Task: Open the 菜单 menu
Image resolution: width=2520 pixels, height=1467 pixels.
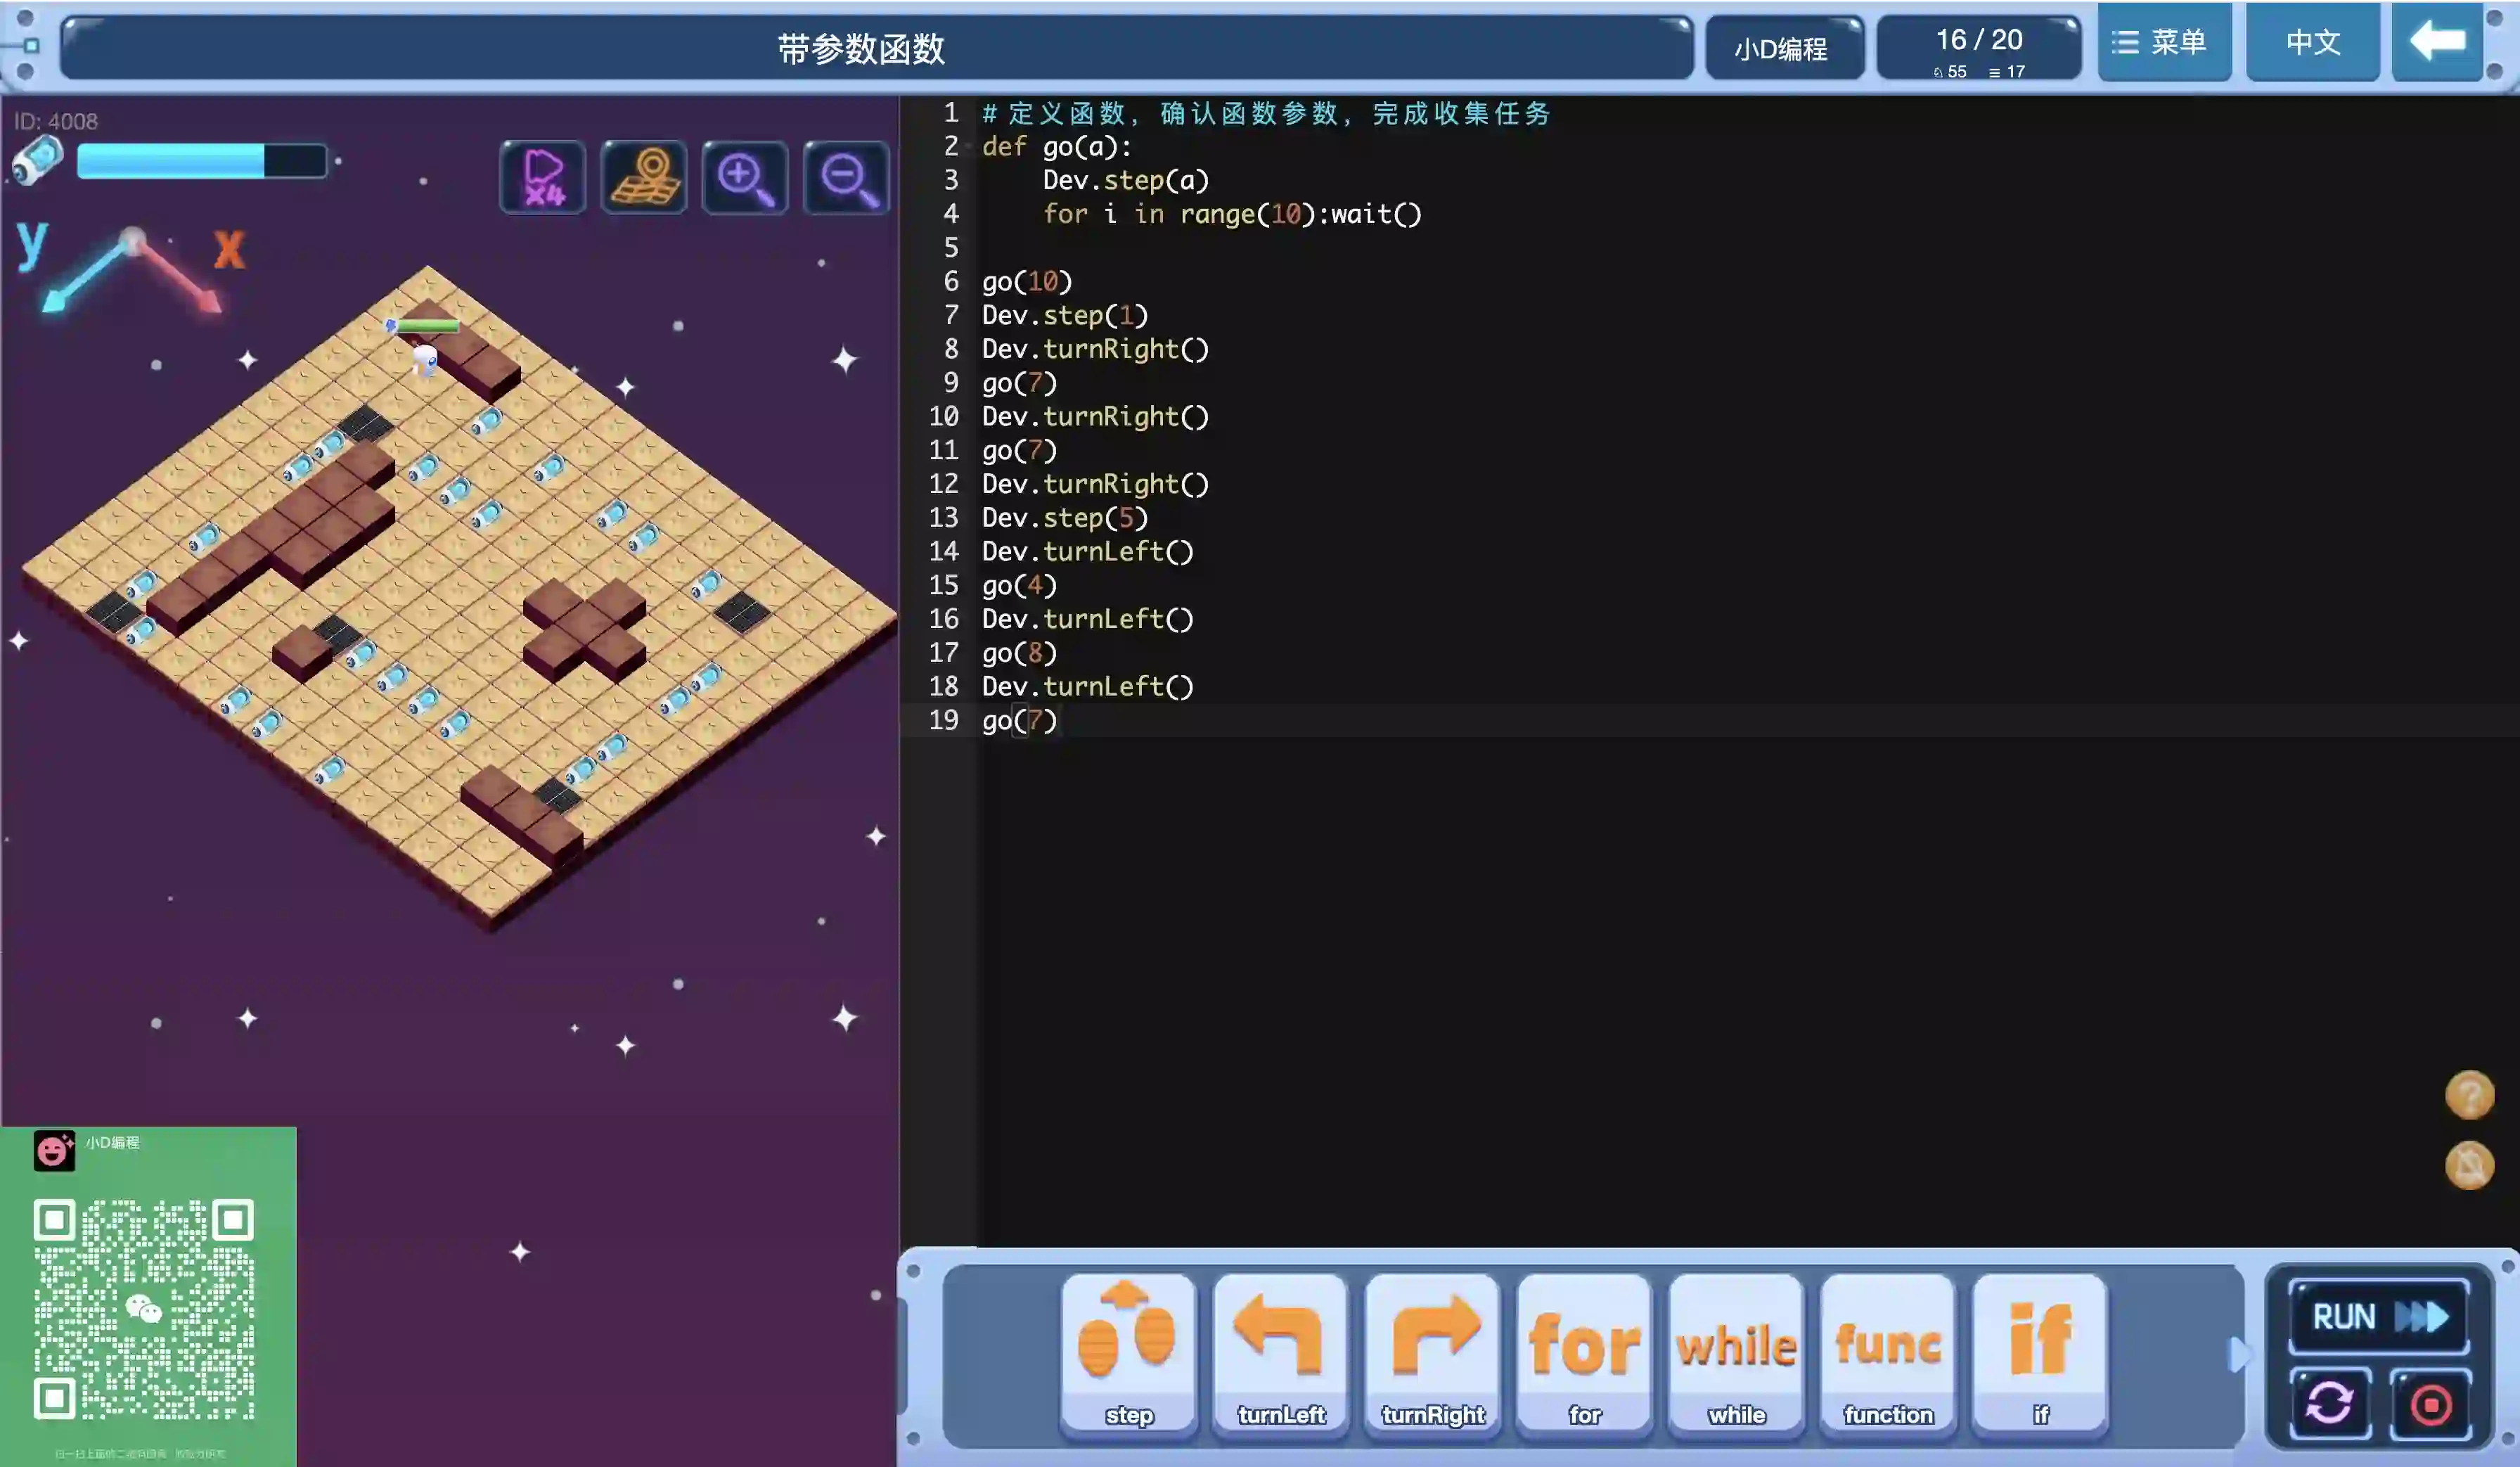Action: coord(2164,42)
